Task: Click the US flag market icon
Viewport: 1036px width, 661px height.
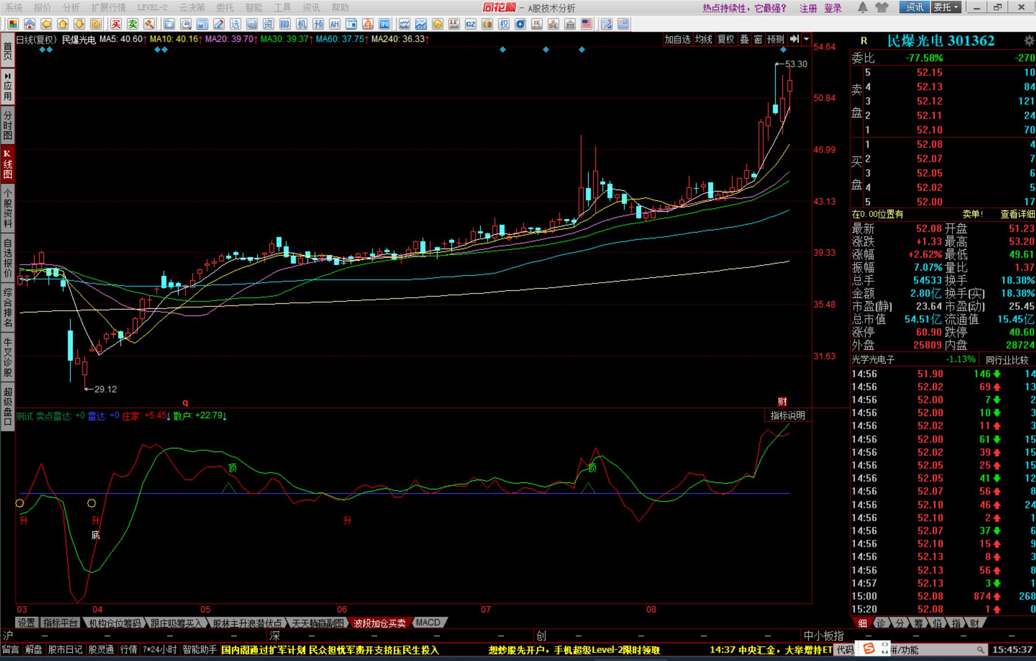Action: (586, 24)
